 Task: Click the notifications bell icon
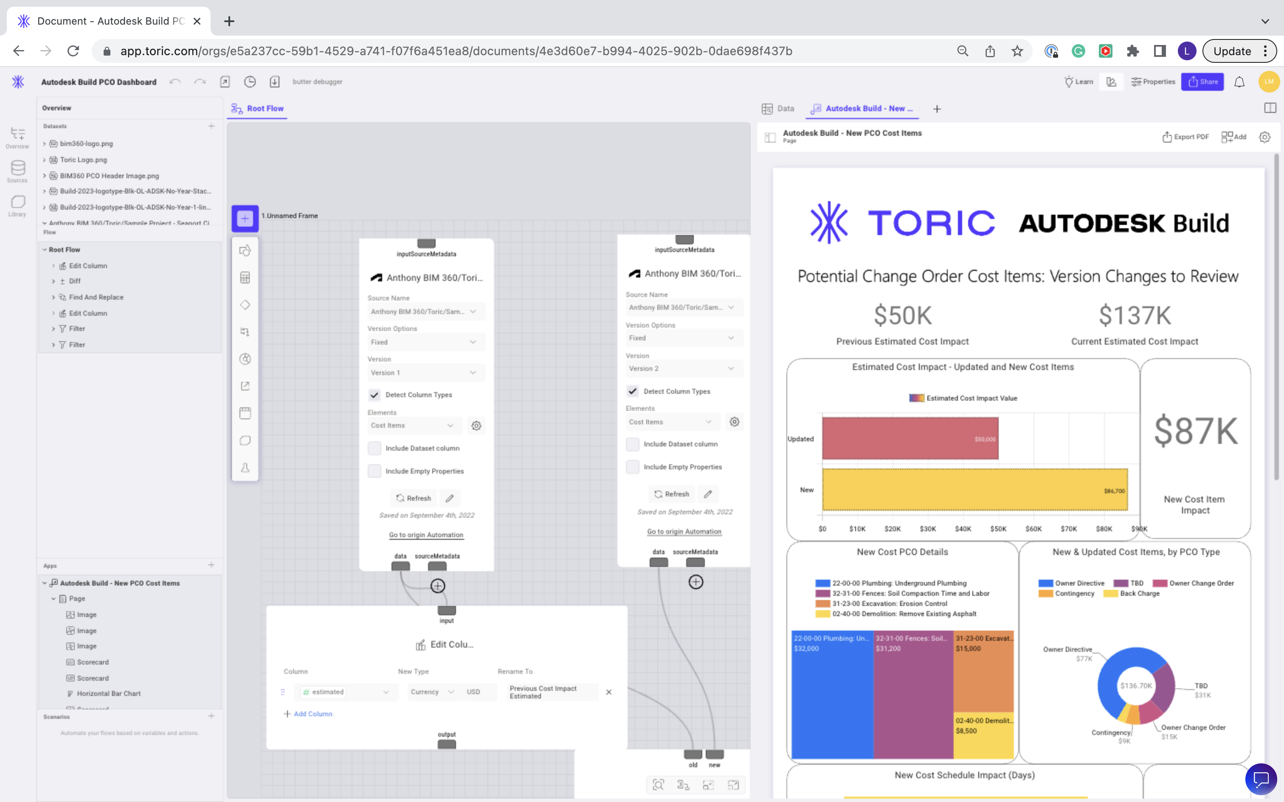tap(1239, 81)
